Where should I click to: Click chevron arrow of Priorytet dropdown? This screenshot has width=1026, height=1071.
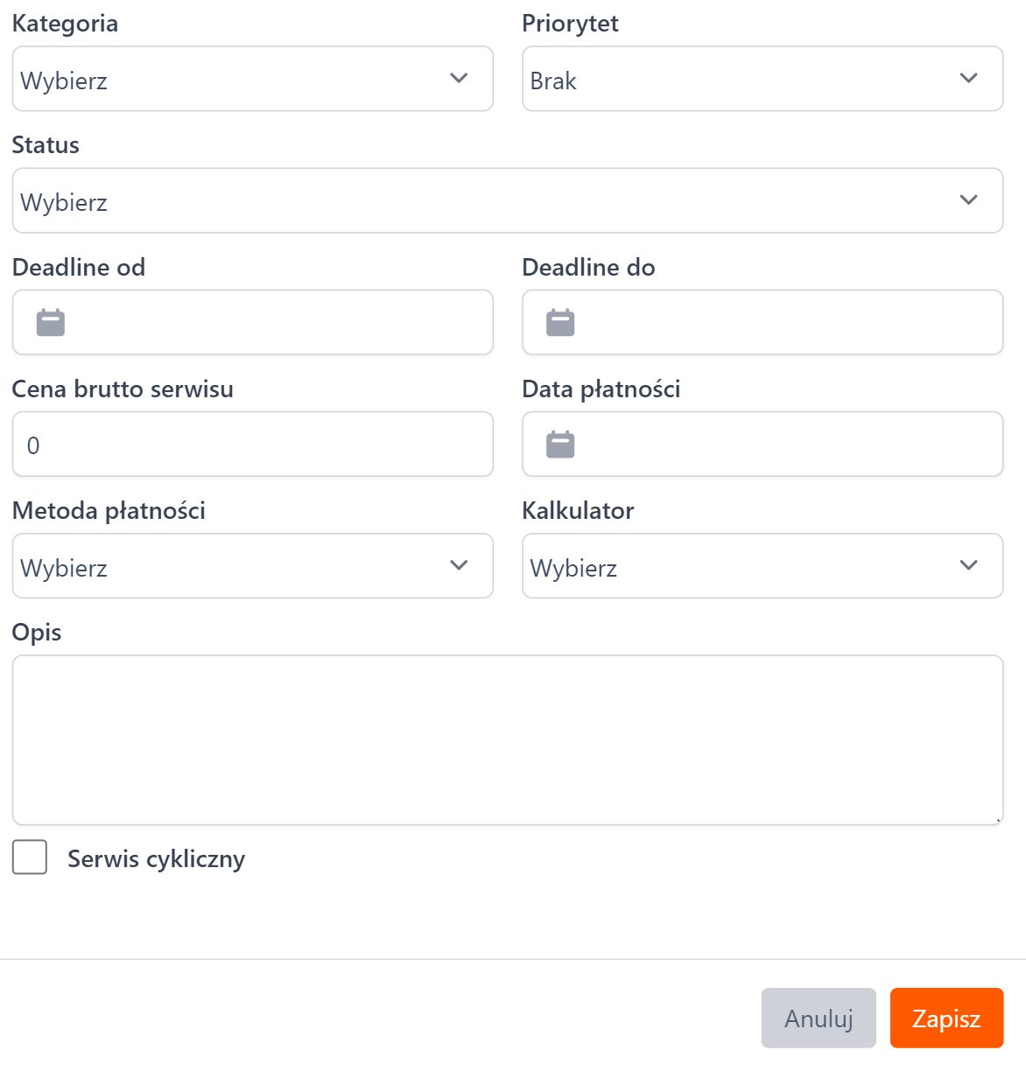968,79
